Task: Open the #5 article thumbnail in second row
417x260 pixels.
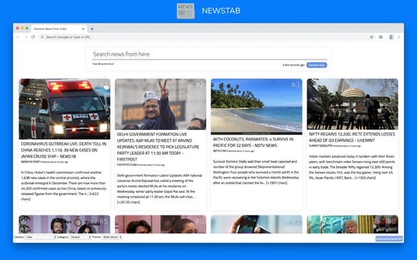Action: (64, 224)
